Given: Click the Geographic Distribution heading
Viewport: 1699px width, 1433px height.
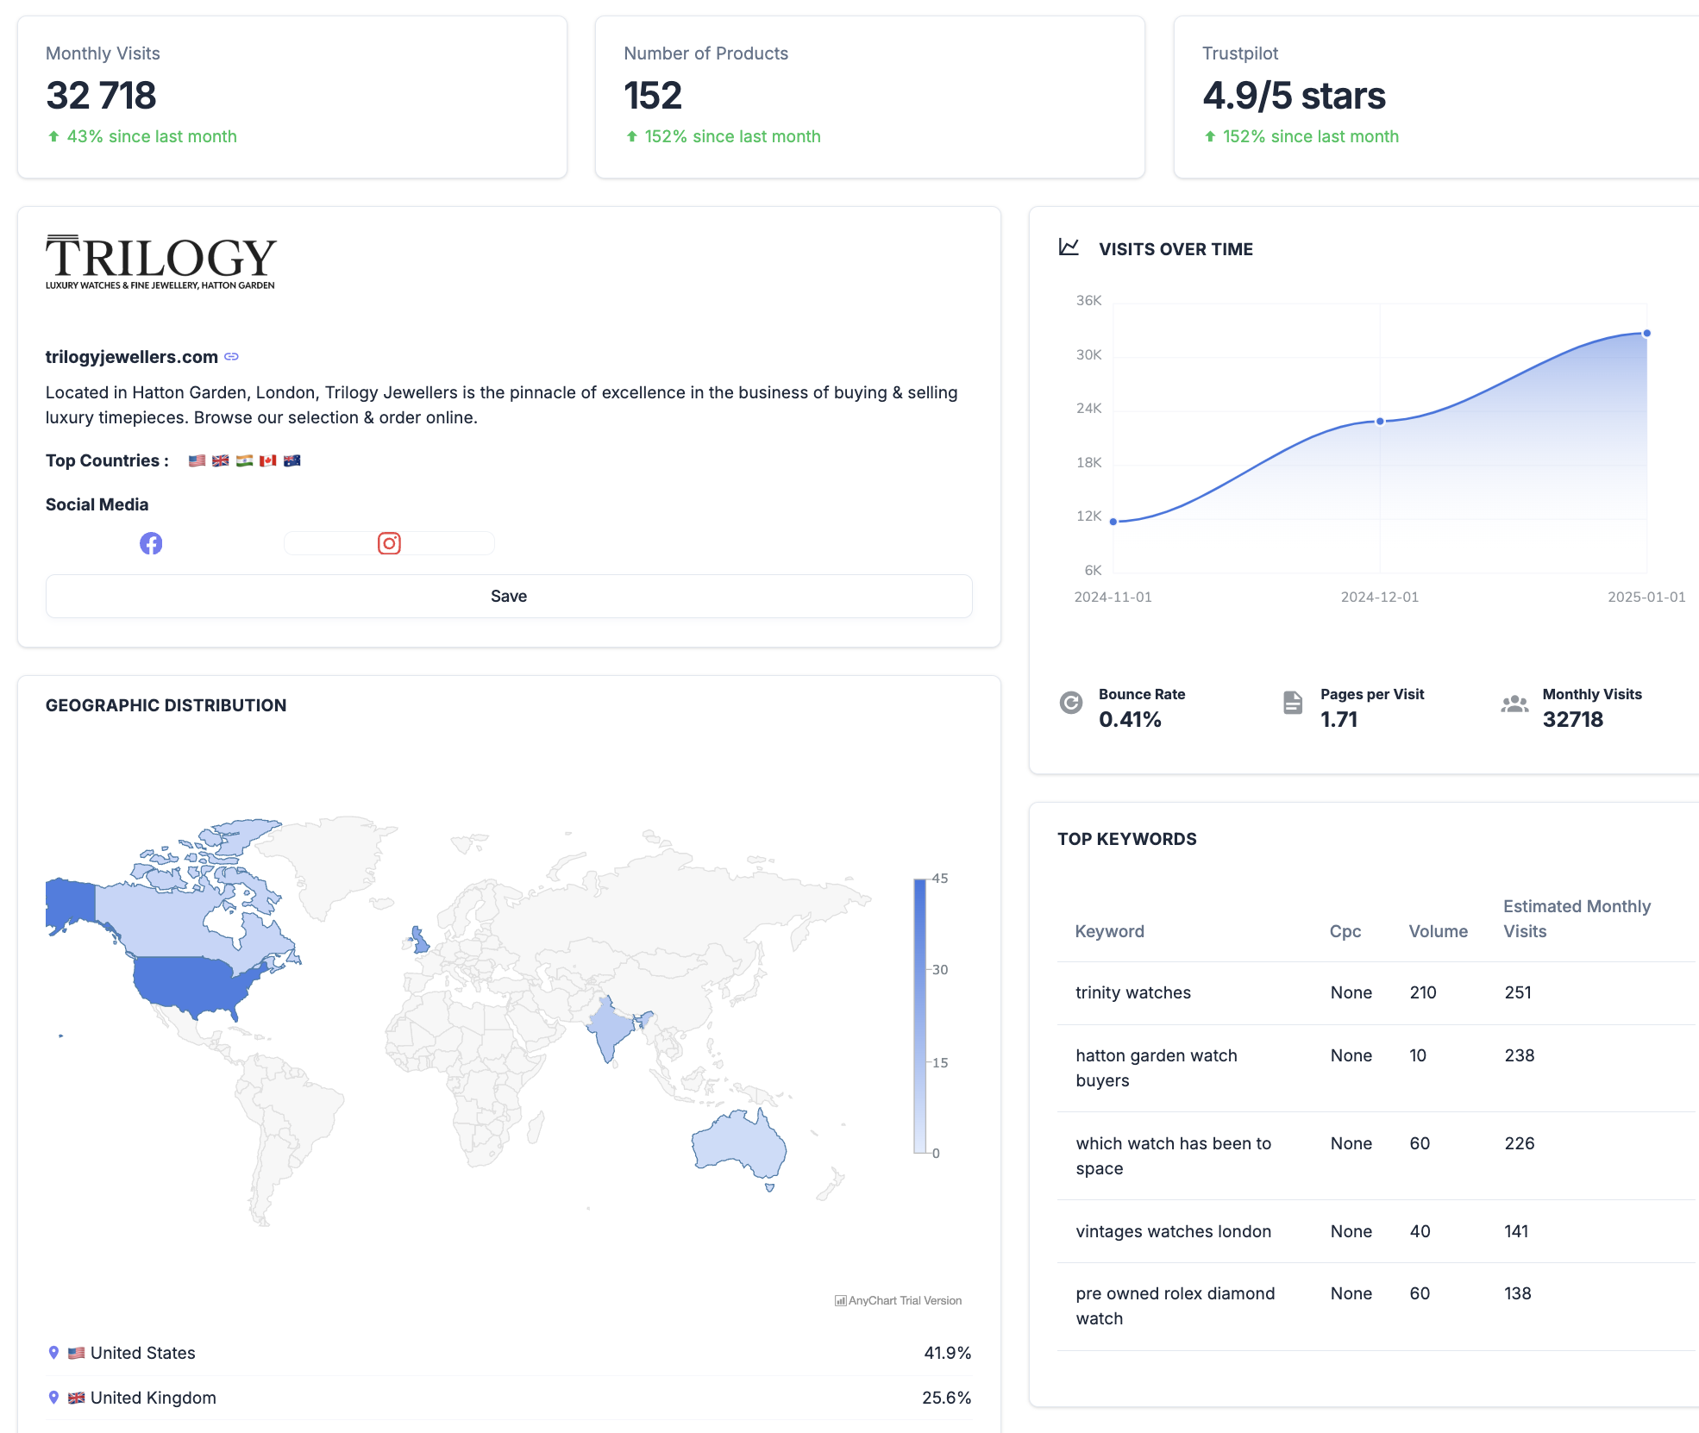Looking at the screenshot, I should pos(166,705).
